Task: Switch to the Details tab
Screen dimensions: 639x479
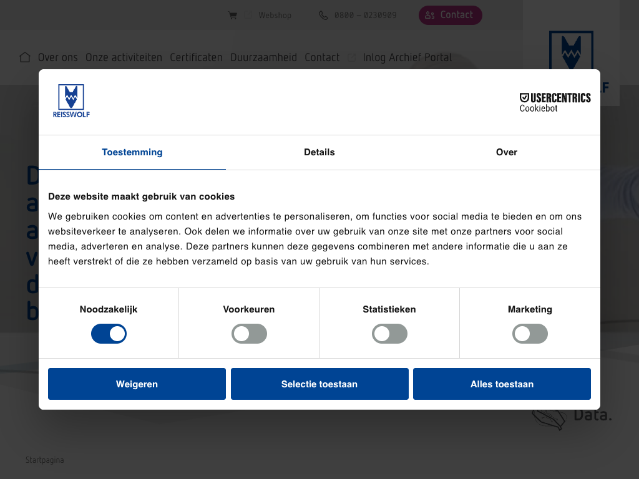Action: [319, 152]
